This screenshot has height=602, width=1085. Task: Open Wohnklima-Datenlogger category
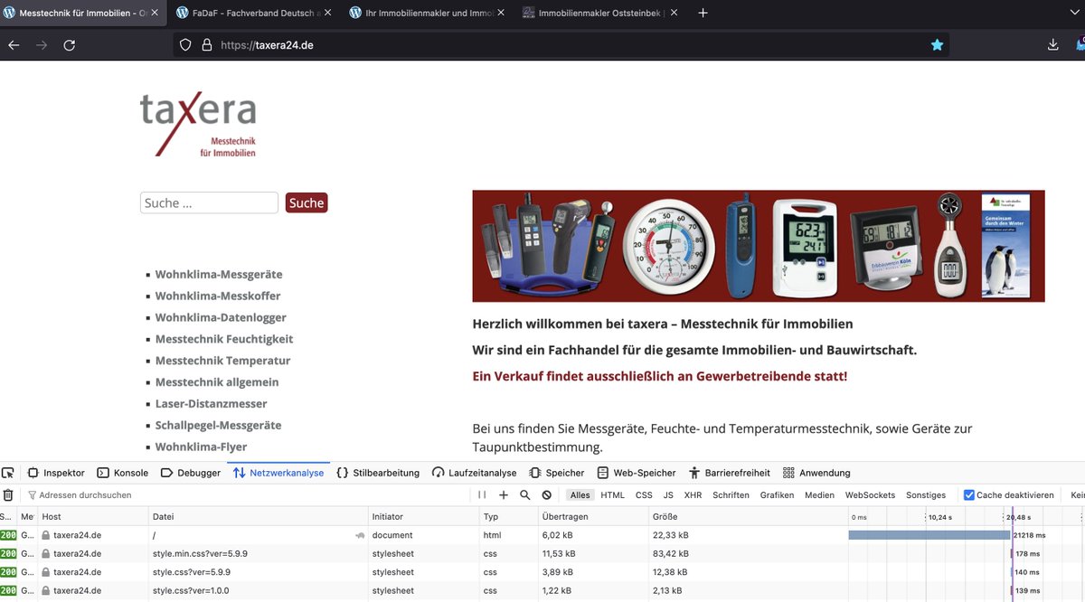click(221, 317)
